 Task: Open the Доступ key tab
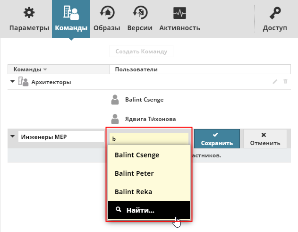coord(275,19)
